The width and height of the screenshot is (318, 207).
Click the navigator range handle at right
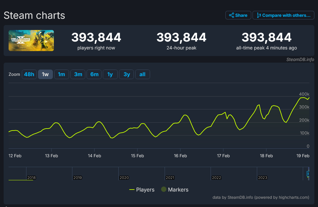point(308,173)
